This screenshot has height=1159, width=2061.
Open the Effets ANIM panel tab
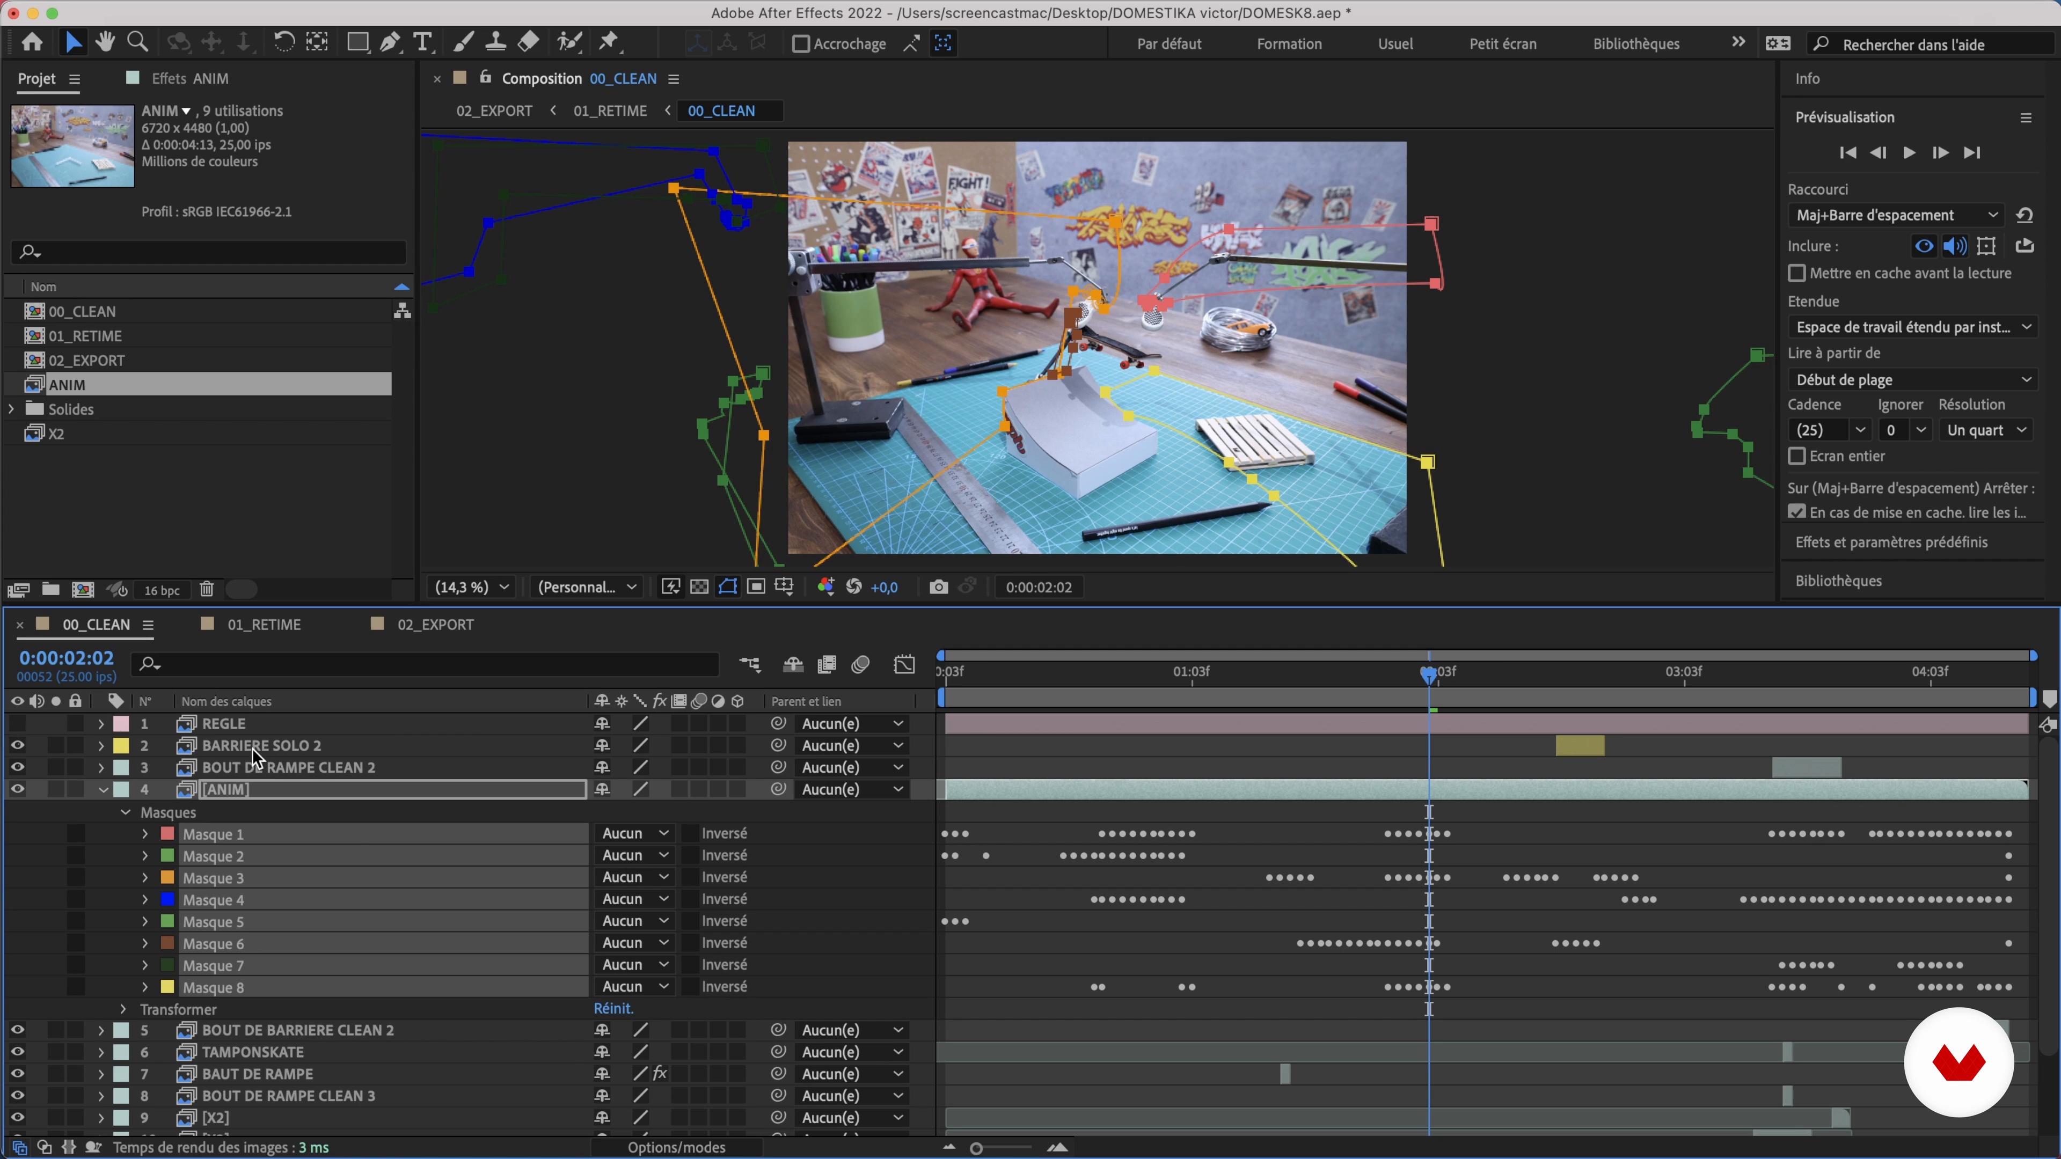coord(189,78)
